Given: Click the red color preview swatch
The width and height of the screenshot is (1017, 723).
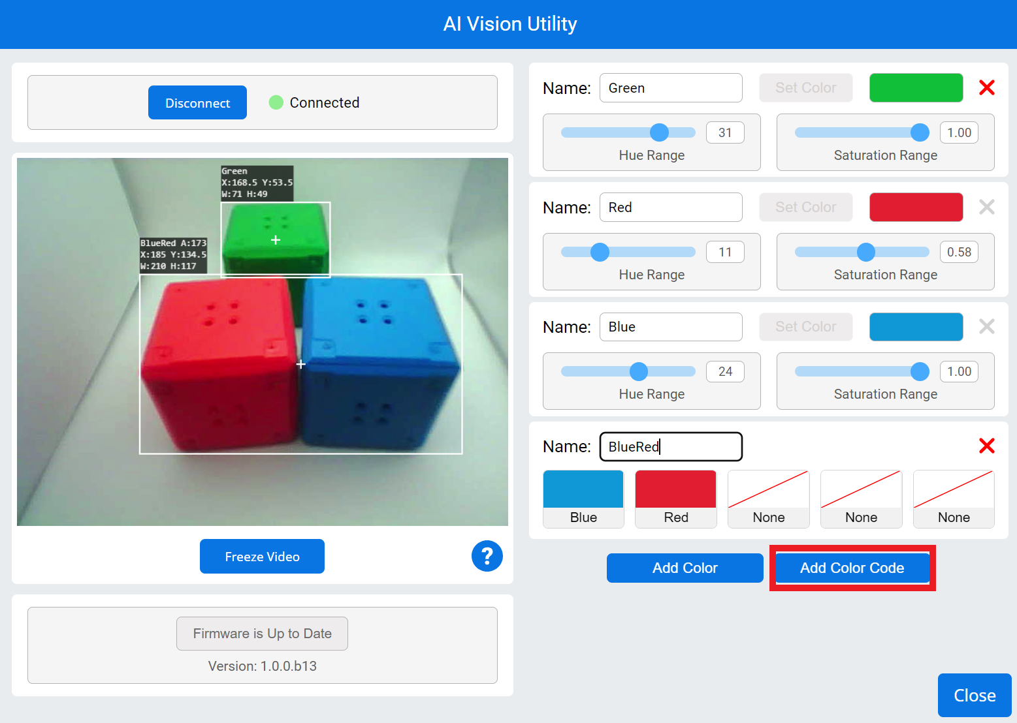Looking at the screenshot, I should [x=916, y=207].
